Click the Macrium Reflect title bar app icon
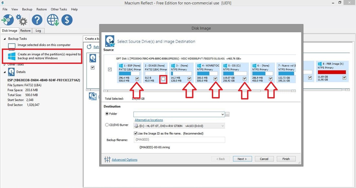The height and width of the screenshot is (188, 356). pyautogui.click(x=3, y=3)
